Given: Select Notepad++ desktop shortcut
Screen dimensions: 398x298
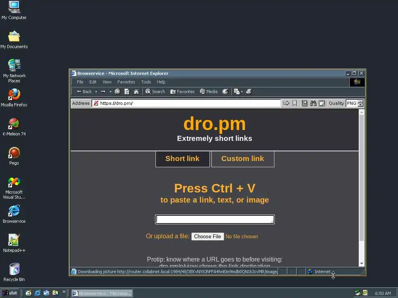Looking at the screenshot, I should pyautogui.click(x=14, y=243).
